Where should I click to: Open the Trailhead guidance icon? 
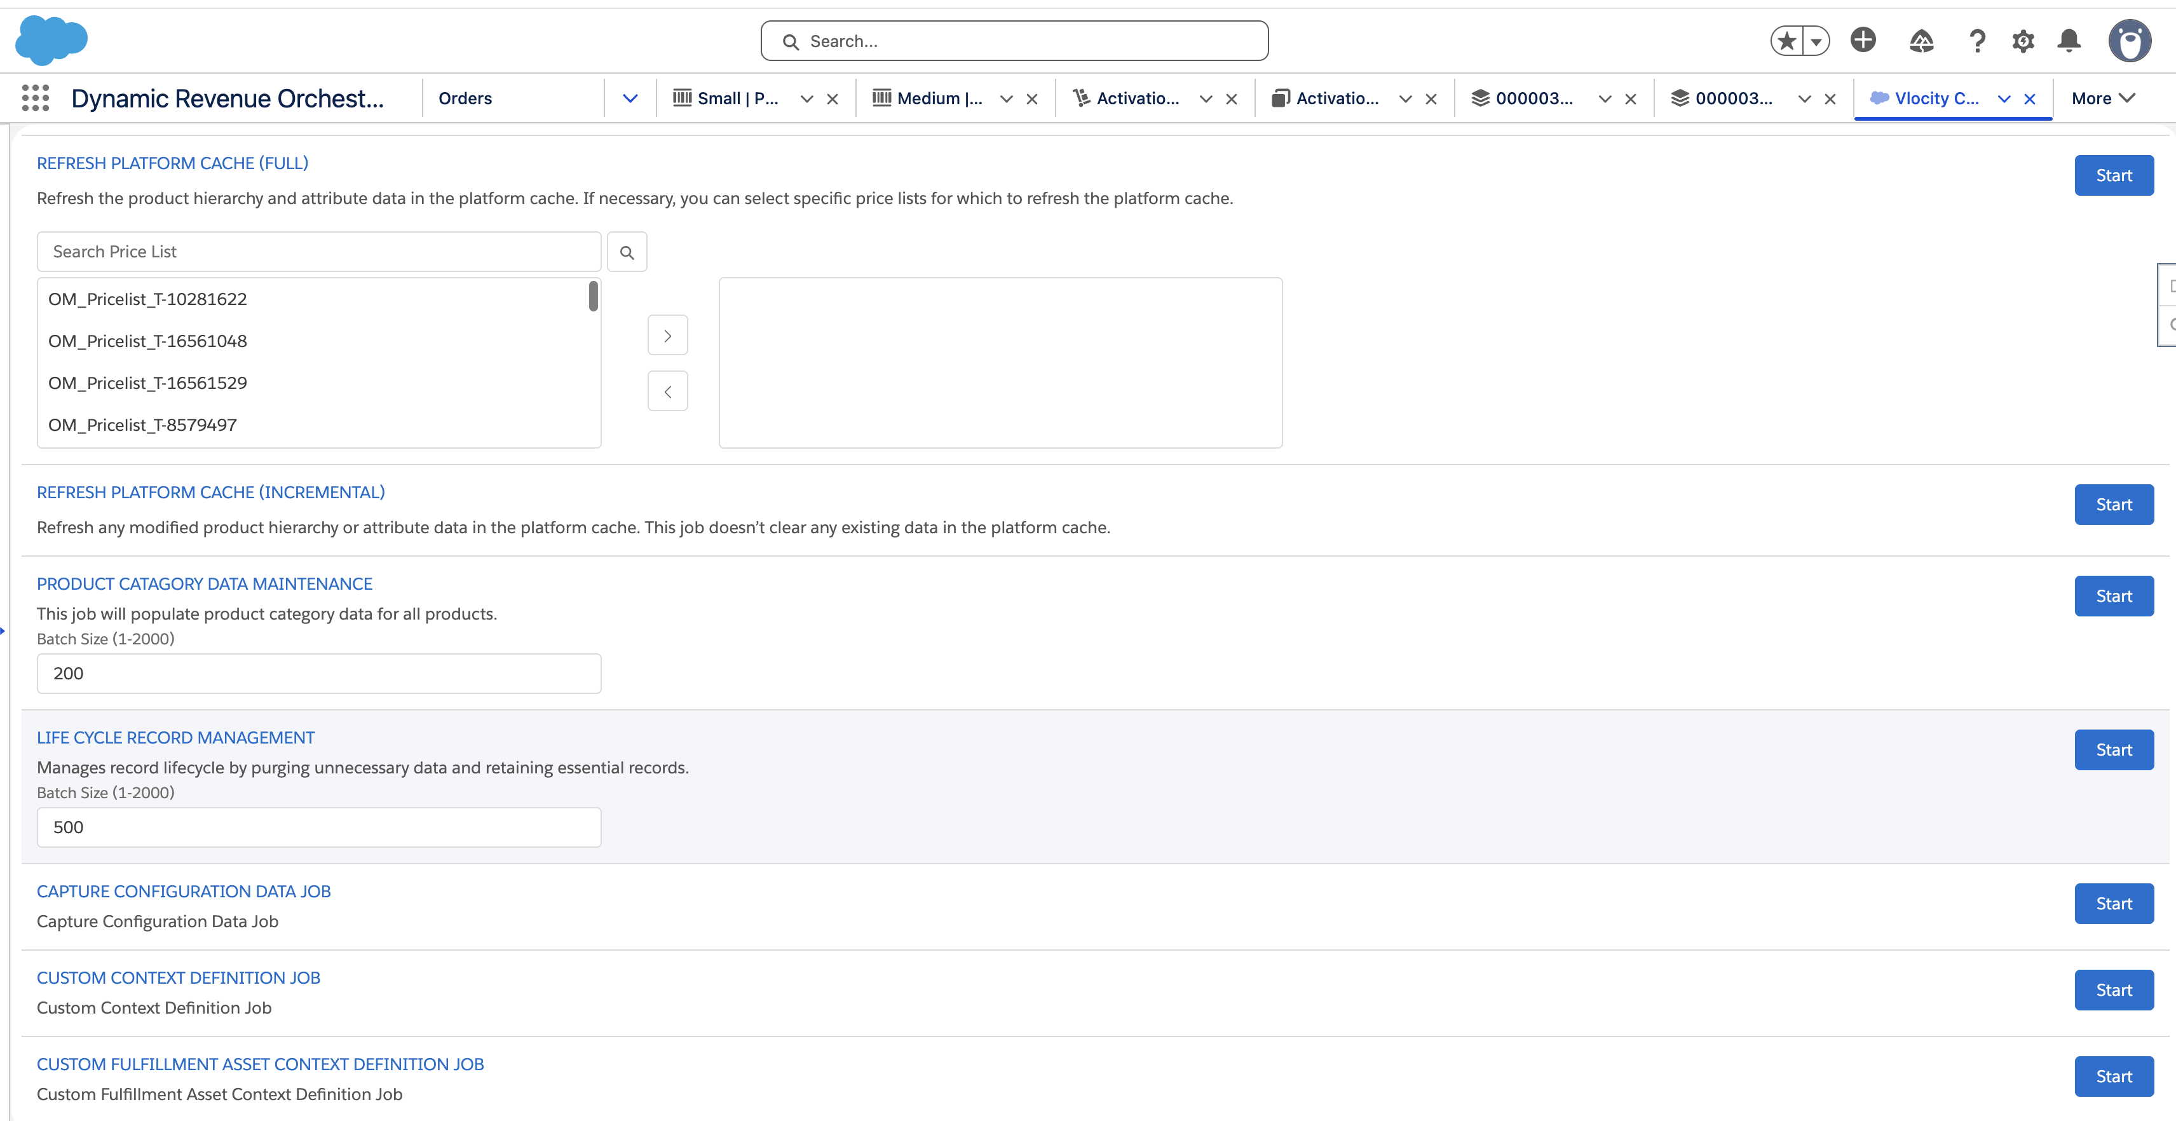1921,41
